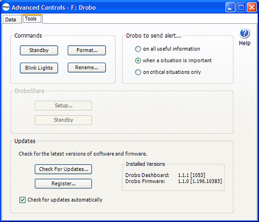
Task: Click the DroboShare Setup... button
Action: click(63, 106)
